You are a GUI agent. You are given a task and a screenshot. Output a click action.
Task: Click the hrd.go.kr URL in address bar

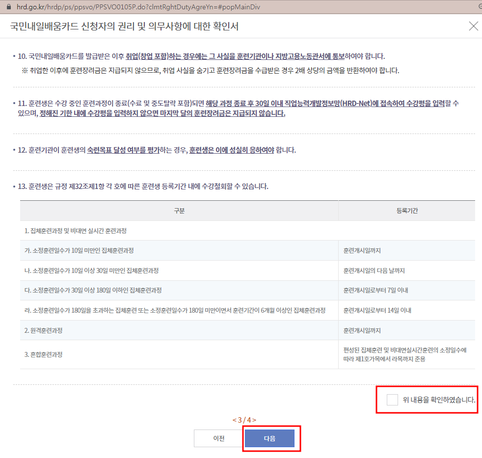pos(138,7)
